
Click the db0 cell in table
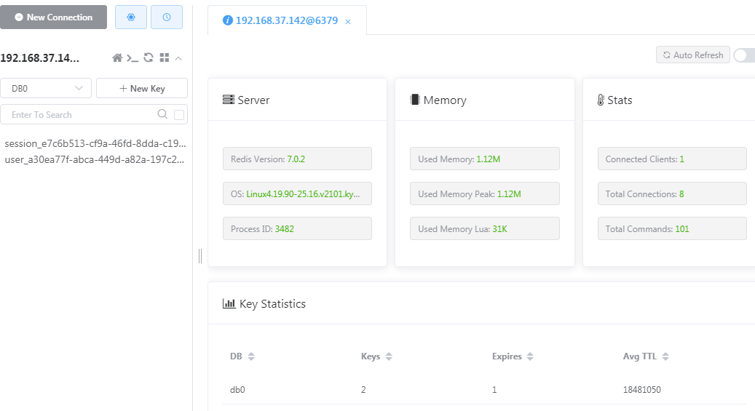click(237, 389)
